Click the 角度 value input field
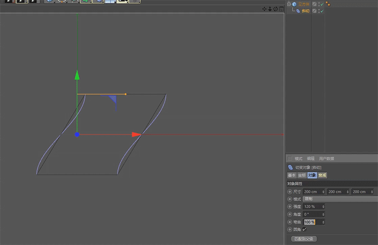Image resolution: width=378 pixels, height=245 pixels. pos(312,214)
